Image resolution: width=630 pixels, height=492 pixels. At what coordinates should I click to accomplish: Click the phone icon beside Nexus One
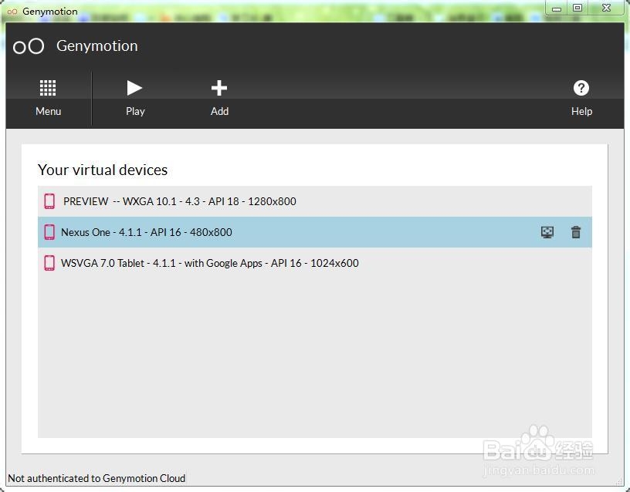tap(49, 232)
